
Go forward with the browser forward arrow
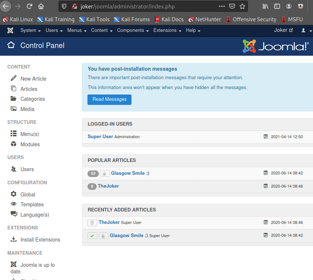pyautogui.click(x=18, y=6)
